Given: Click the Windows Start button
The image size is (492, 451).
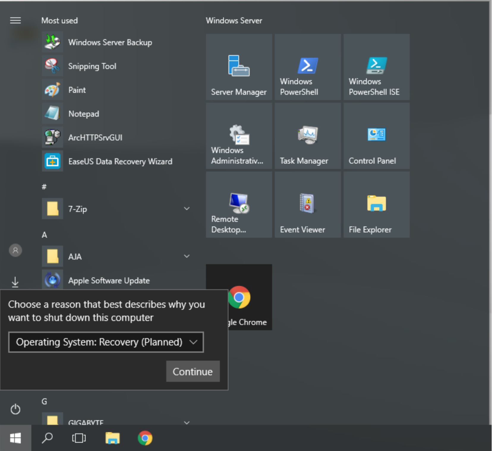Looking at the screenshot, I should (x=15, y=438).
